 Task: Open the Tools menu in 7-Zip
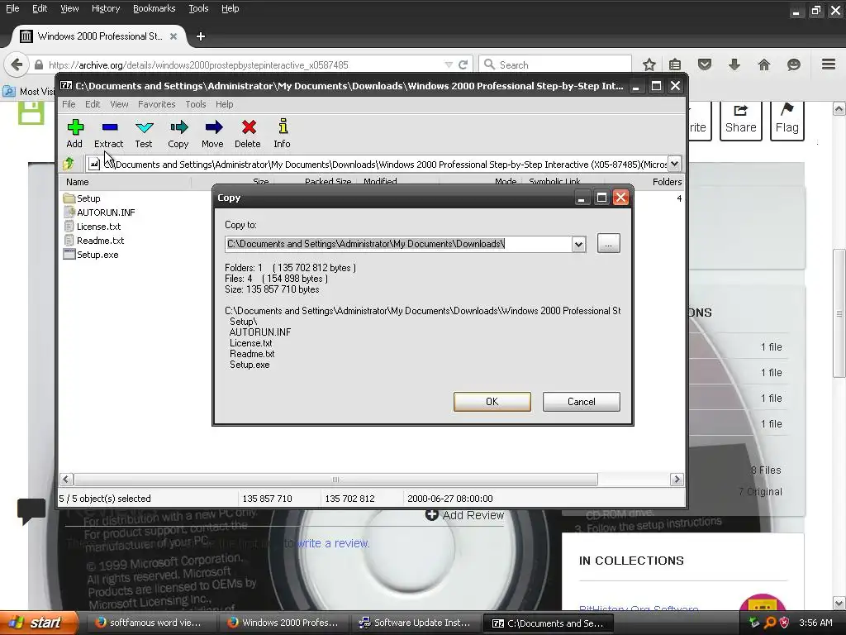[196, 104]
